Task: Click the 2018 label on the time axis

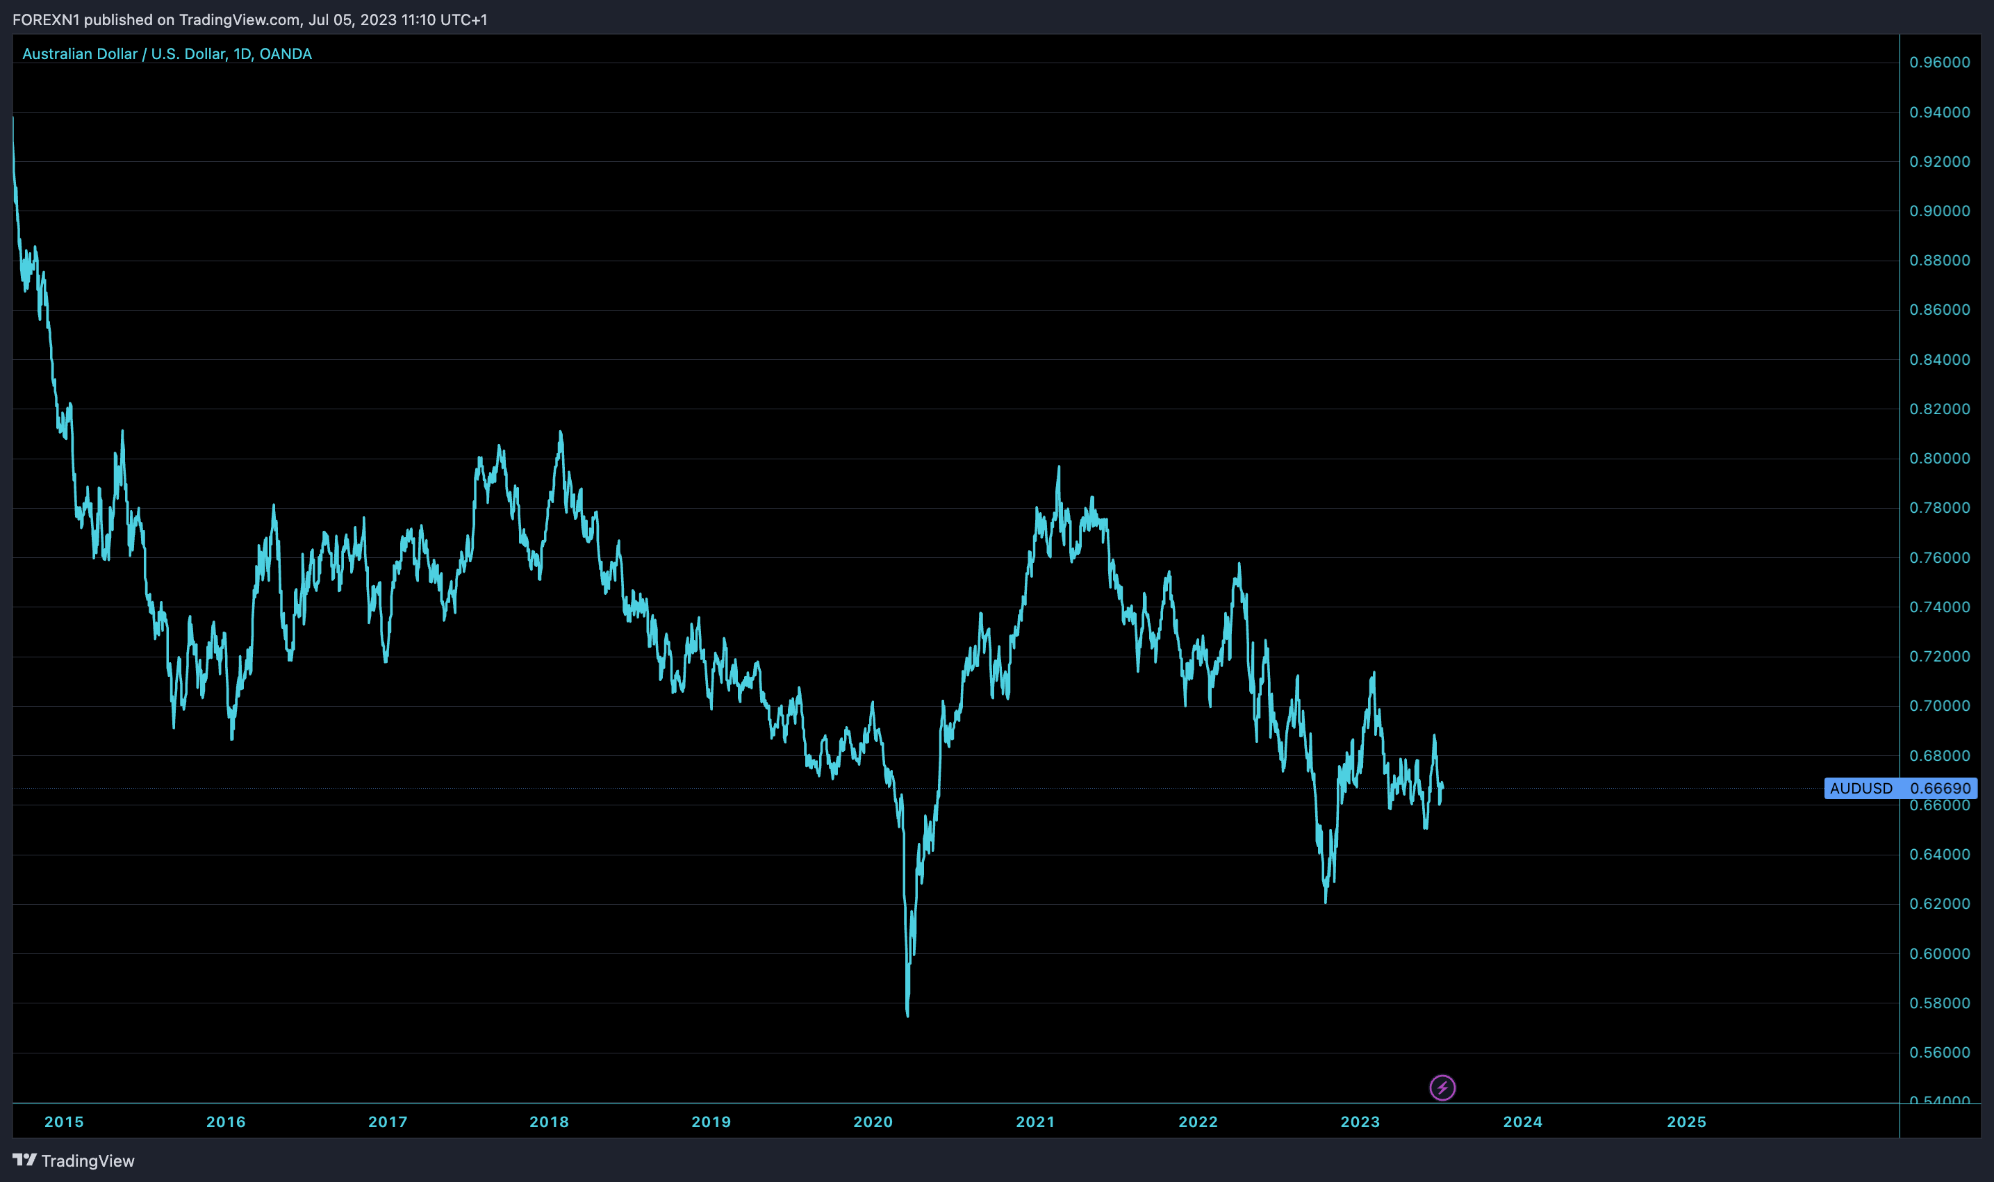Action: click(x=550, y=1122)
